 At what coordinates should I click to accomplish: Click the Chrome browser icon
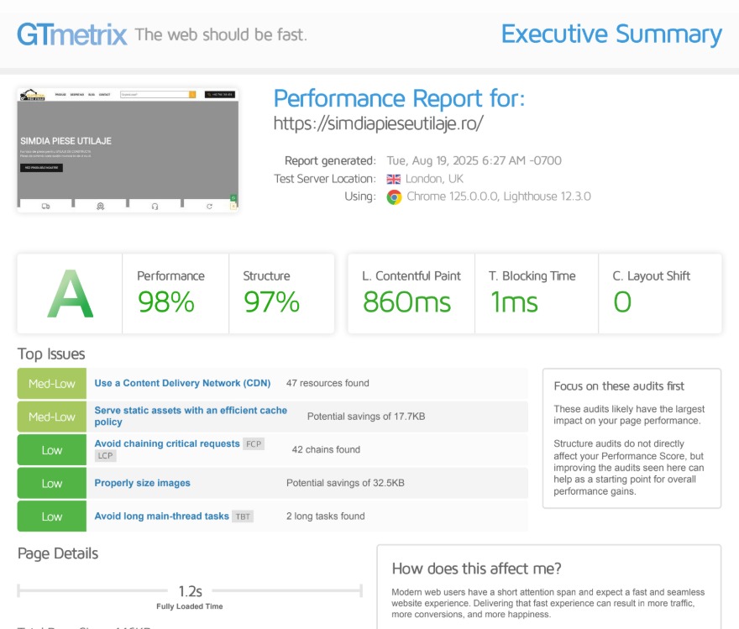point(395,197)
